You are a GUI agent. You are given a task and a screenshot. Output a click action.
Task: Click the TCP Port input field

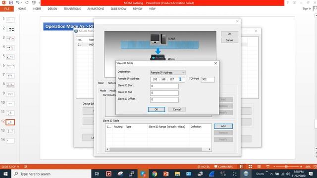pos(208,79)
